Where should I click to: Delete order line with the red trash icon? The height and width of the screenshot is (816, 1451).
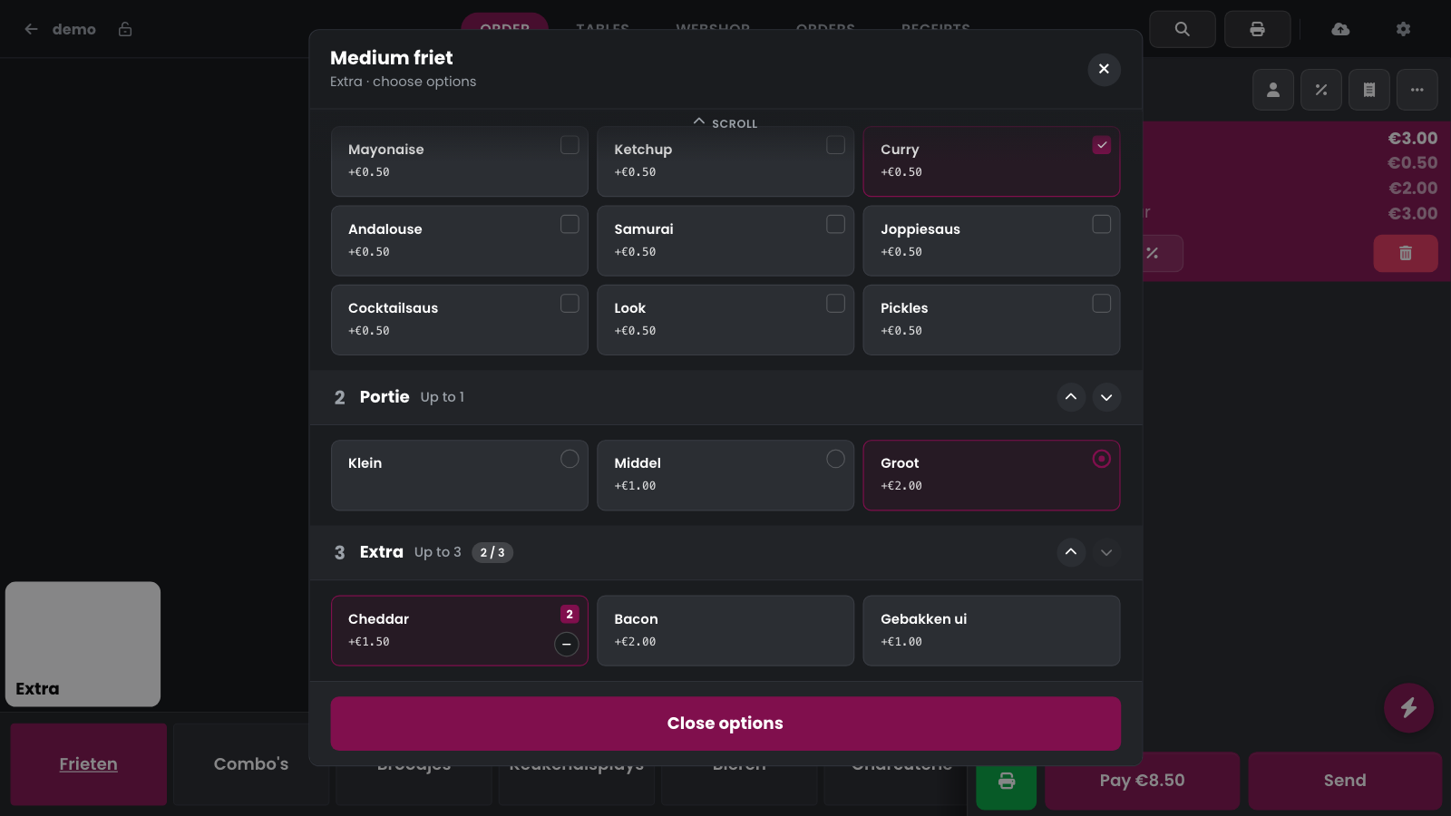tap(1406, 253)
